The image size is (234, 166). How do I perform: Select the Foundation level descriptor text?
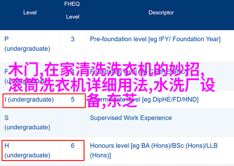pos(138,72)
